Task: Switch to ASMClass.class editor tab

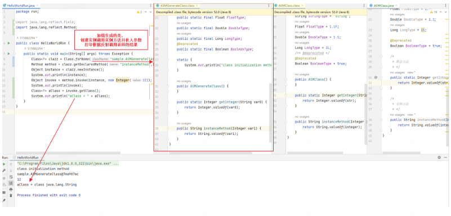Action: (x=289, y=6)
